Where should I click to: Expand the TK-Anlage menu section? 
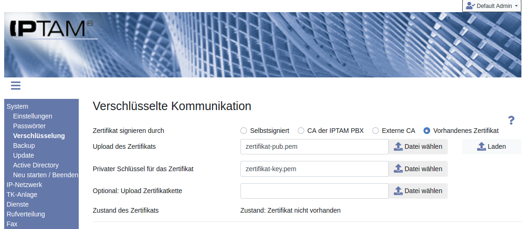[22, 194]
